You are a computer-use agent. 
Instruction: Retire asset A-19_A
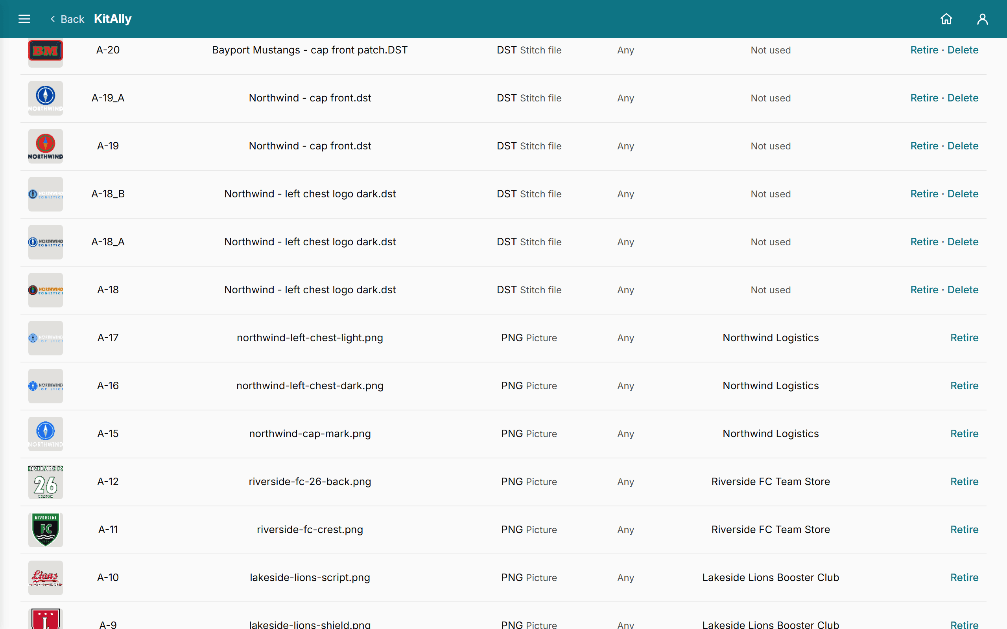[924, 98]
